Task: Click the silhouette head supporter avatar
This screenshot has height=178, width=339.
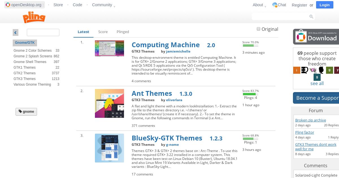Action: [x=321, y=70]
